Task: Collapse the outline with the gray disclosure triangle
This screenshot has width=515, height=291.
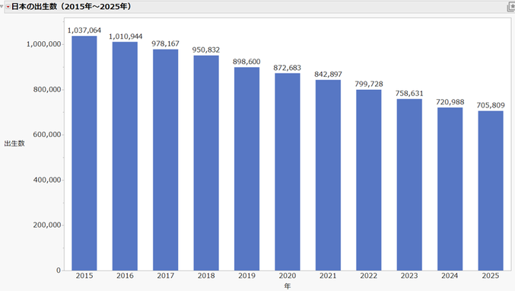Action: (x=2, y=6)
